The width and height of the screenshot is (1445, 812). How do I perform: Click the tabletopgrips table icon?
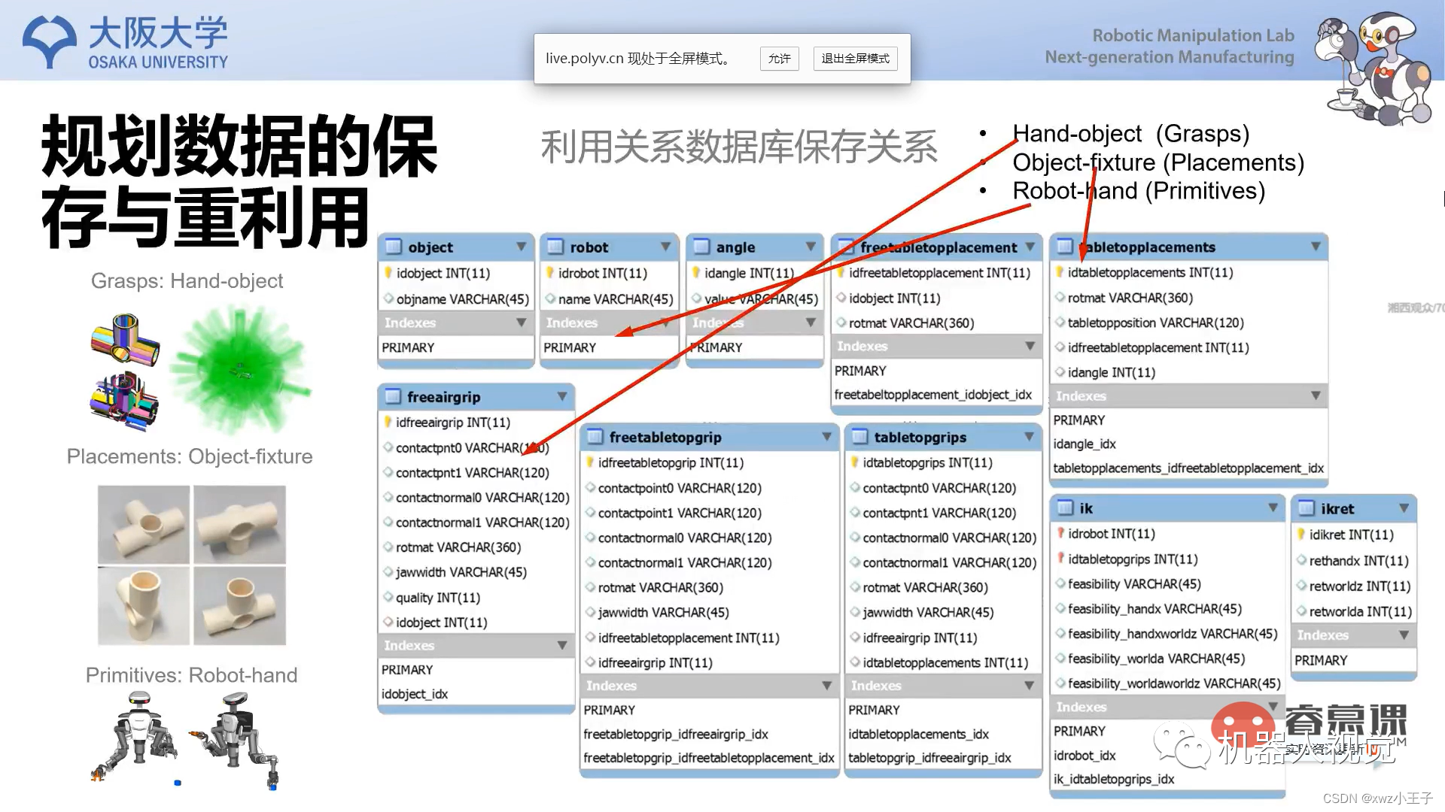(859, 437)
